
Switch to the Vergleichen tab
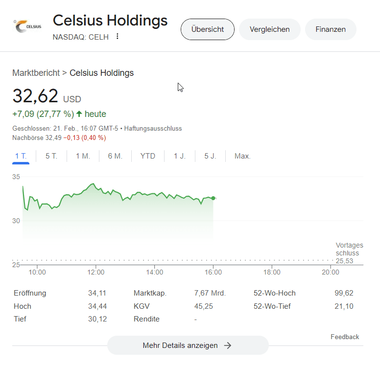tap(270, 29)
